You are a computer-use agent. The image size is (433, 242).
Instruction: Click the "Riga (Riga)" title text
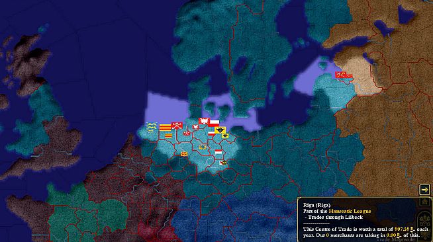(x=316, y=205)
